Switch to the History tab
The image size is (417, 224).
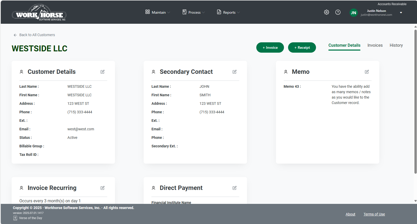(396, 45)
